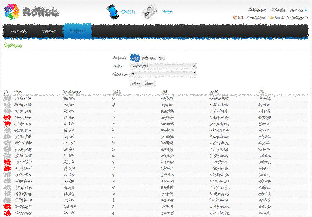Click the gray device icon beside the phone
This screenshot has width=312, height=217.
tap(150, 12)
